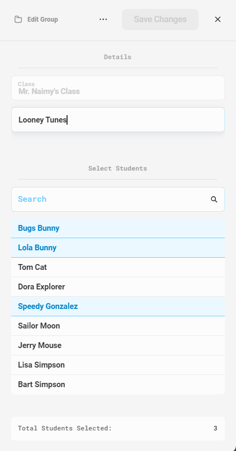This screenshot has width=236, height=451.
Task: Select student Dora Explorer
Action: (x=118, y=287)
